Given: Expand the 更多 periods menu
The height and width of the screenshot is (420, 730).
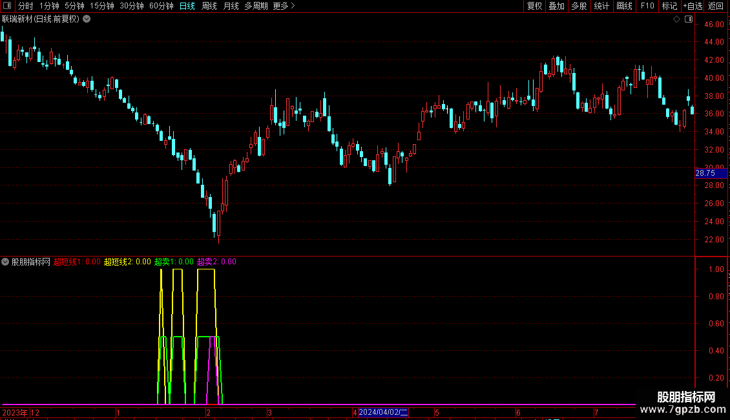Looking at the screenshot, I should pyautogui.click(x=284, y=6).
